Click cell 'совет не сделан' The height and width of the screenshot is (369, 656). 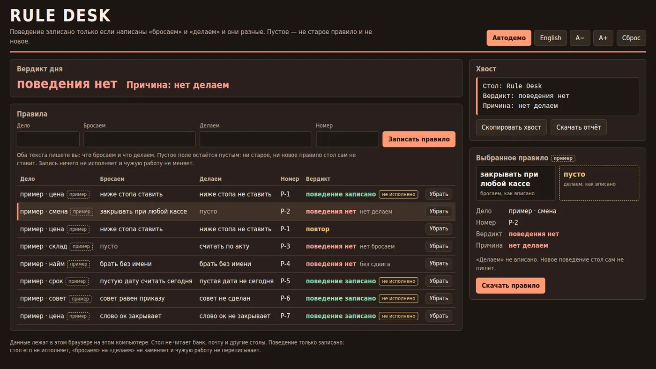point(225,298)
